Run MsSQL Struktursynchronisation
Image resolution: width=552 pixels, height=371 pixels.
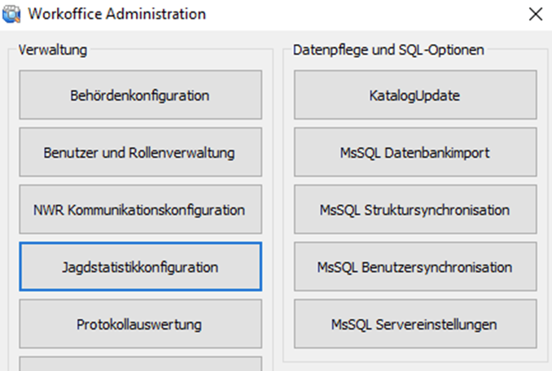click(414, 209)
